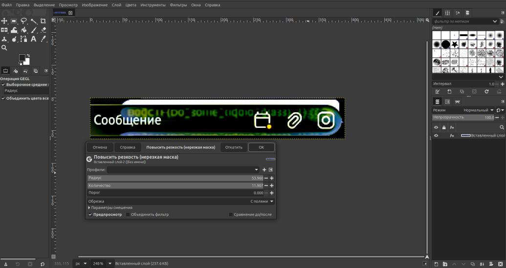Toggle the Merge colors checkbox in tool options
506x268 pixels.
point(3,98)
